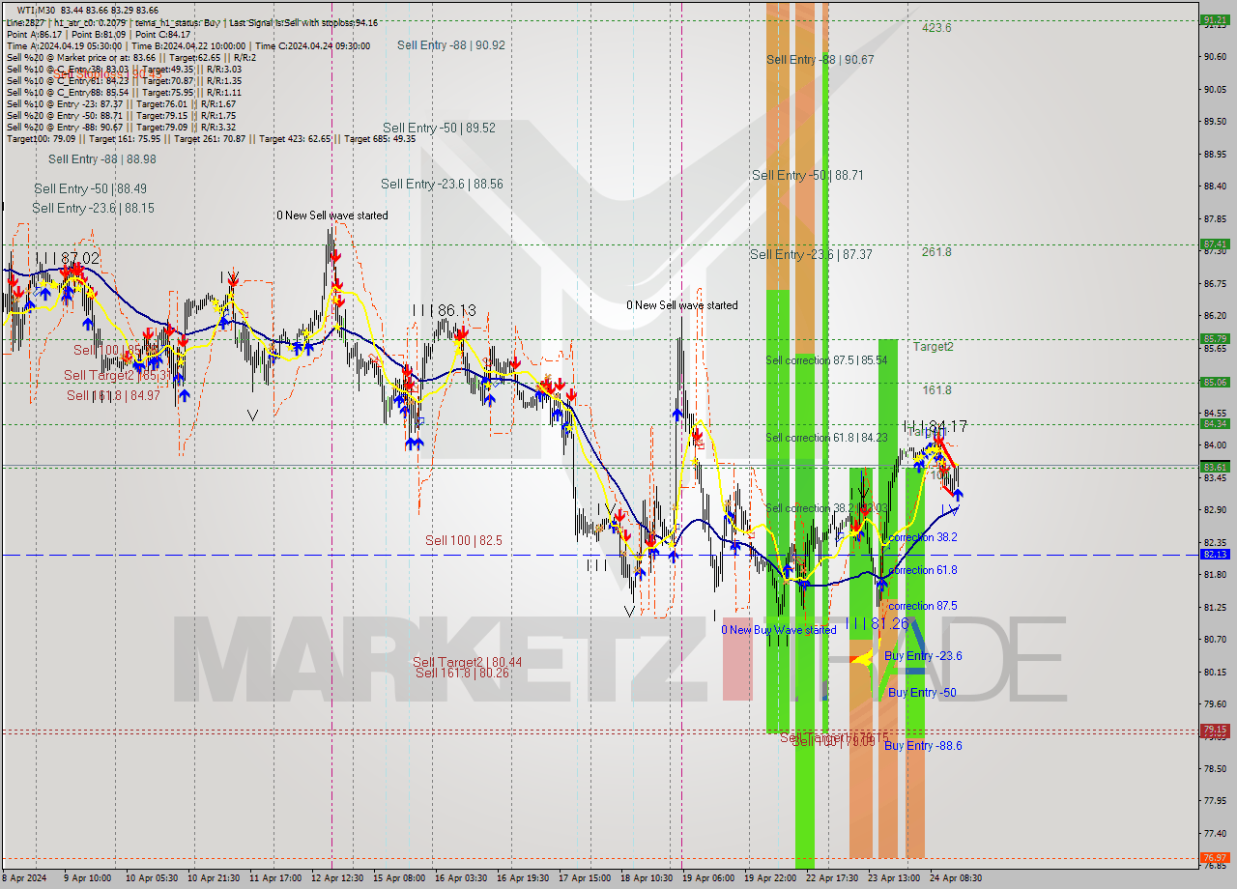Screen dimensions: 1237x889
Task: Click the 'I I I 86.13' swing label
Action: pyautogui.click(x=444, y=310)
